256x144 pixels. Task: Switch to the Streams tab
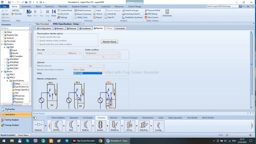[x=59, y=28]
